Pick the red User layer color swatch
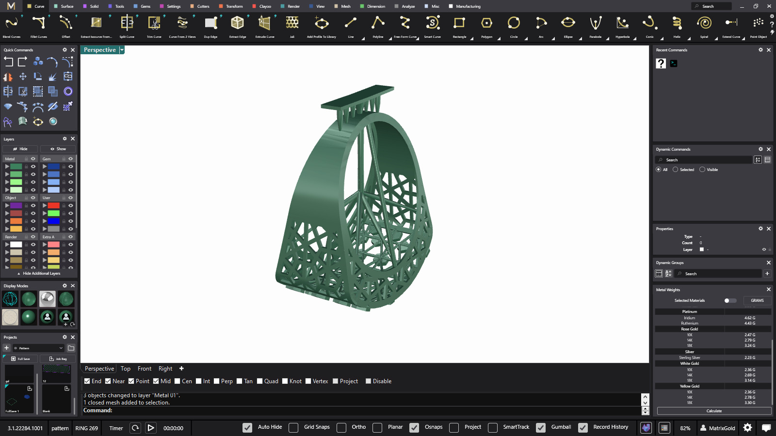Screen dimensions: 776x436 pyautogui.click(x=54, y=205)
